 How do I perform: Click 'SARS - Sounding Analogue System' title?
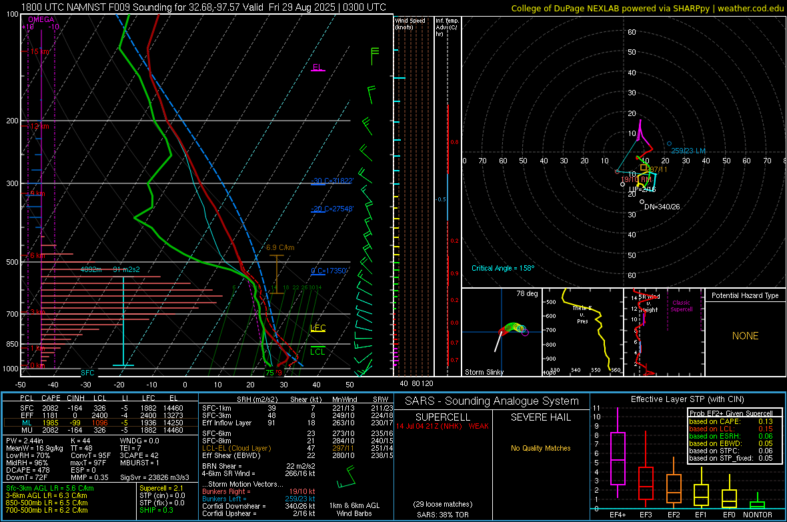tap(492, 401)
